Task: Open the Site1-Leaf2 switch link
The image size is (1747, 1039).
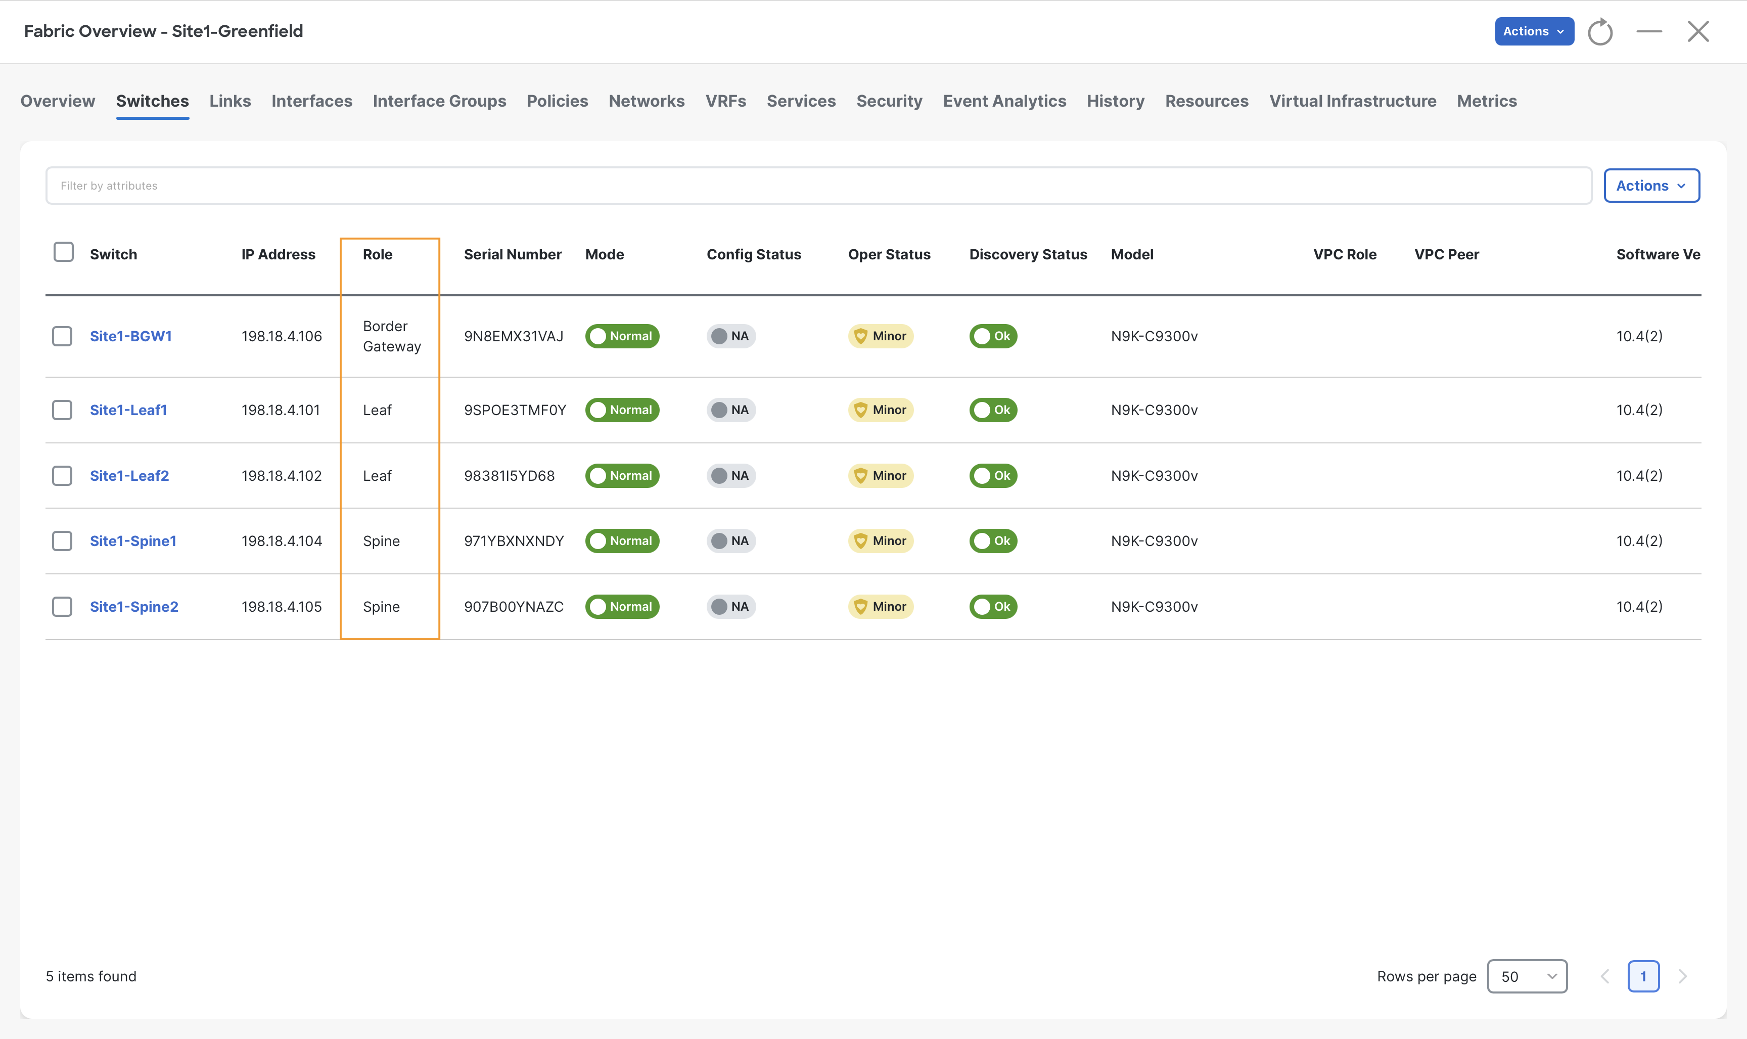Action: point(129,475)
